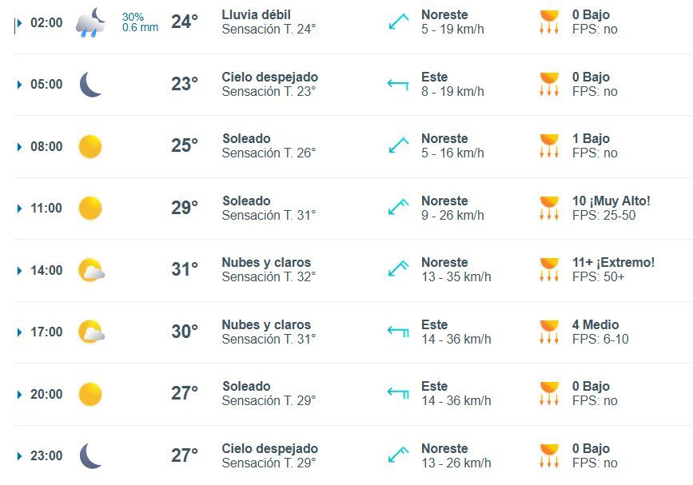The image size is (693, 485).
Task: Click the sun icon at 08:00
Action: point(90,146)
